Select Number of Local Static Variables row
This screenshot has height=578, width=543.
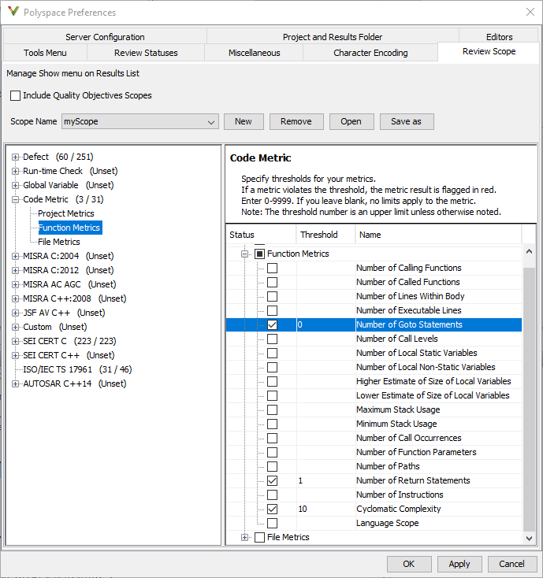[x=374, y=353]
